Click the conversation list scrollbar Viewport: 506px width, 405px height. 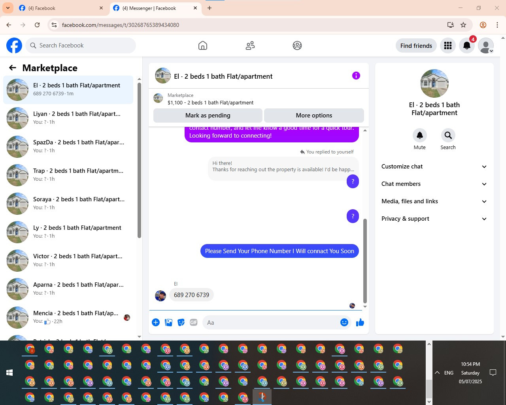coord(139,160)
